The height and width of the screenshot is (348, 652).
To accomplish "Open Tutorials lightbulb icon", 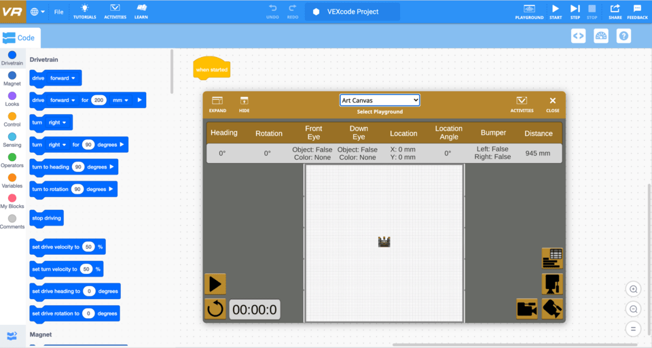I will point(84,12).
